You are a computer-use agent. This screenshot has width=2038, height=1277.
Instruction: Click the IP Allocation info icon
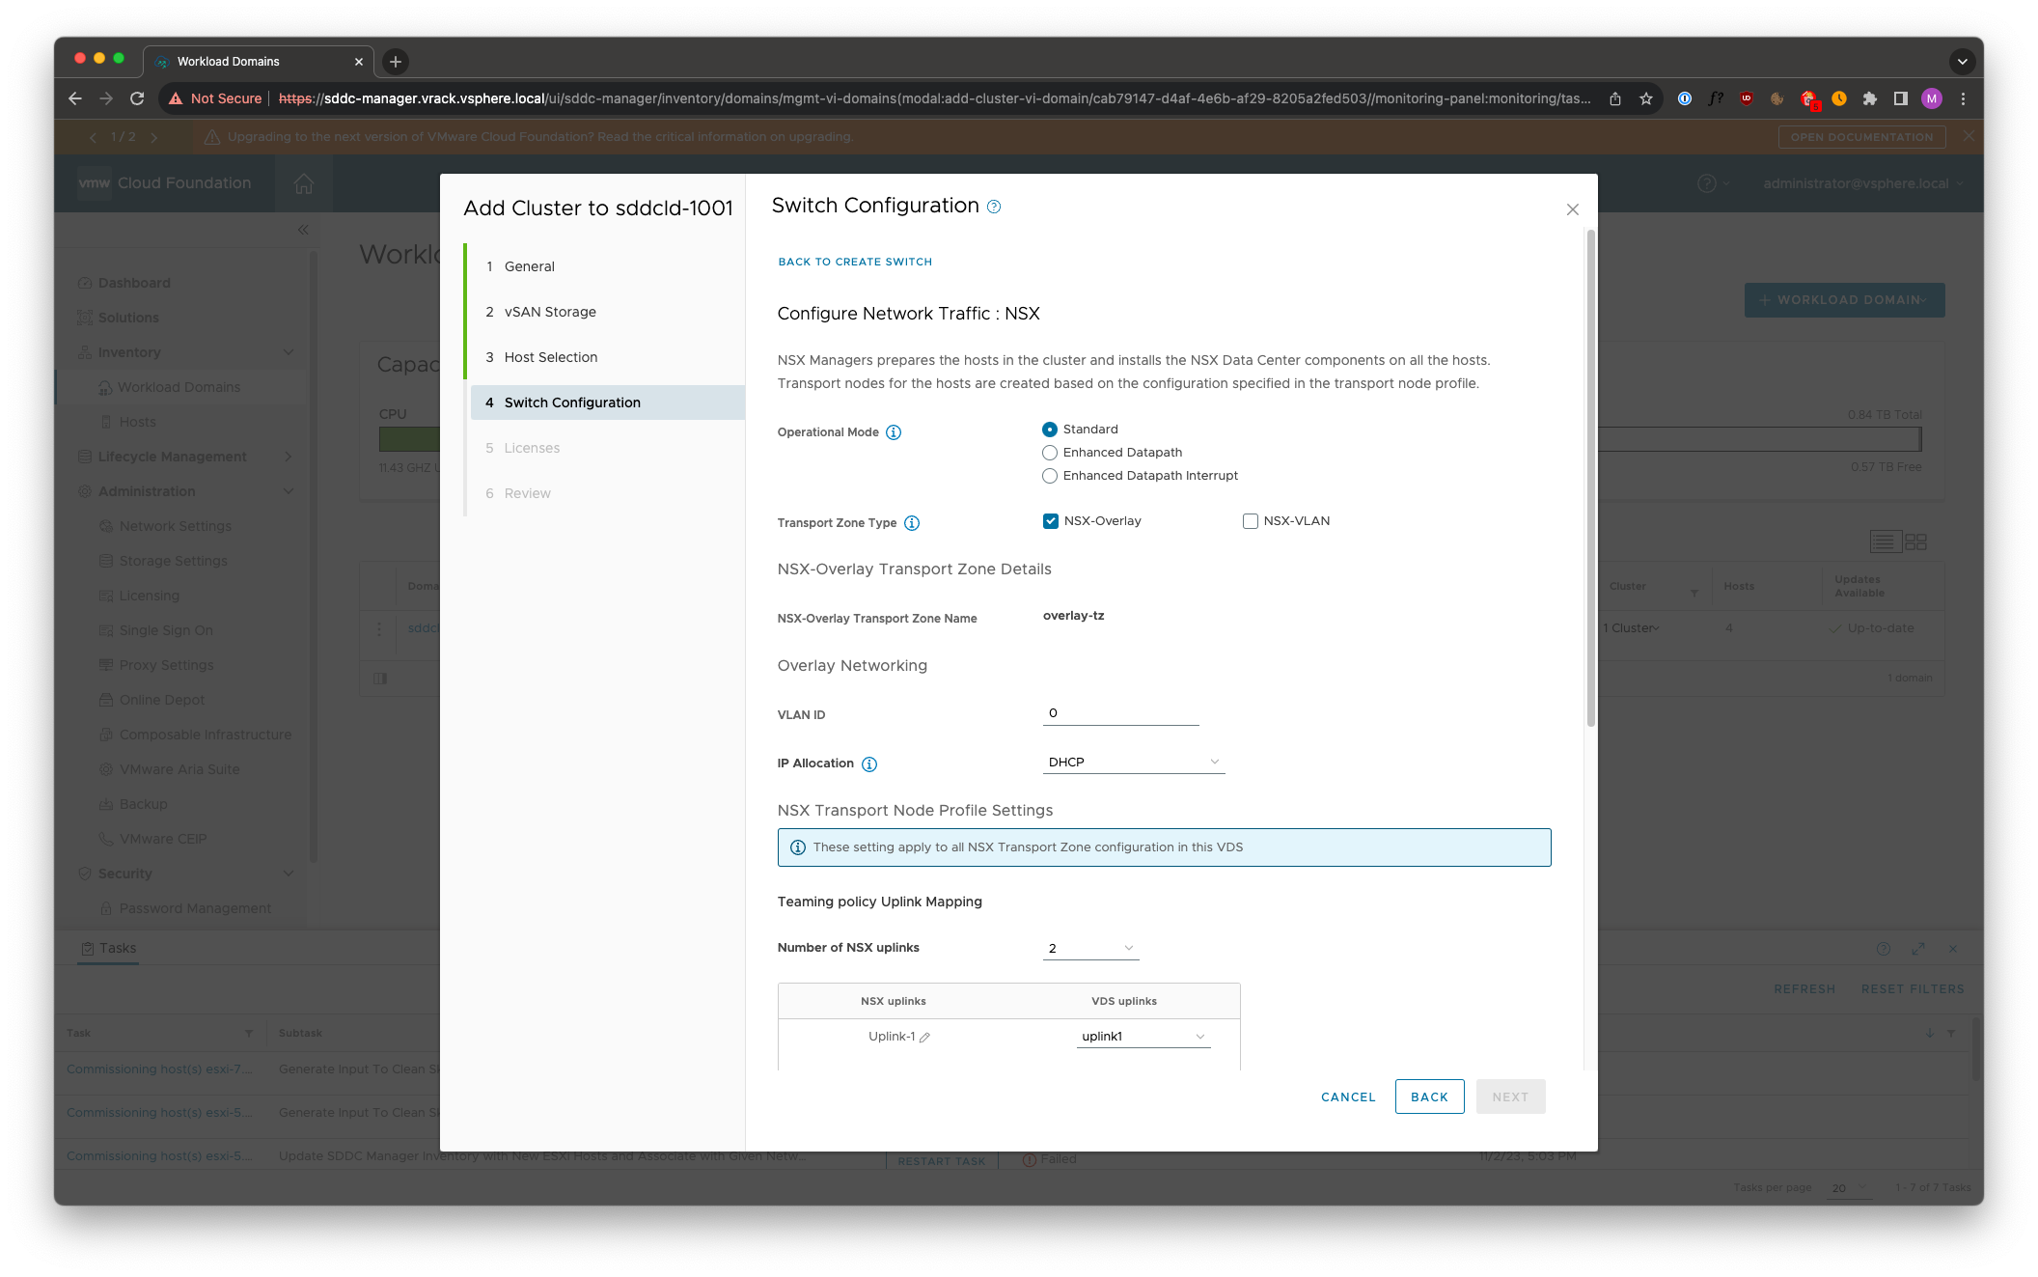[x=869, y=764]
